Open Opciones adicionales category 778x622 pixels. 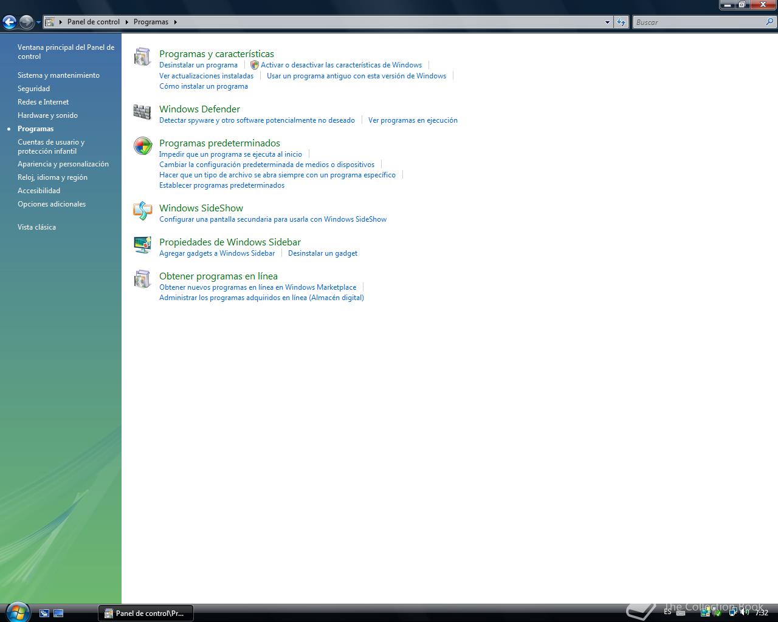(52, 204)
